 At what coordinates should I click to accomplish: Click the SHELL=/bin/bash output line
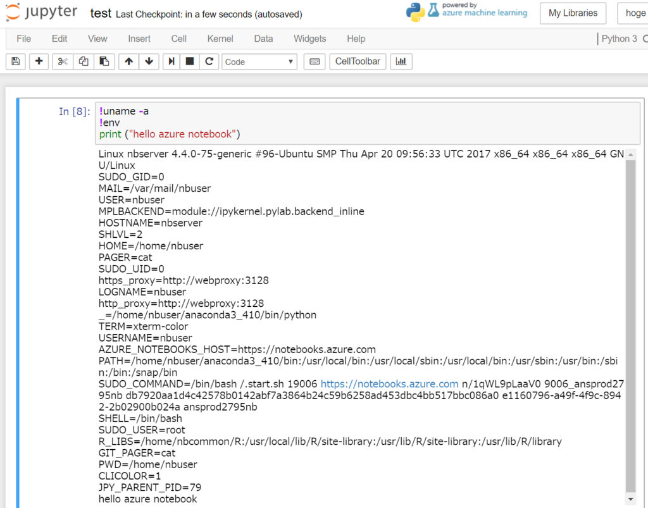[140, 418]
